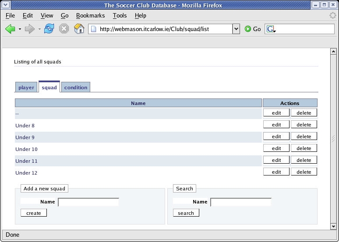
Task: Delete the Under 11 squad
Action: click(304, 160)
